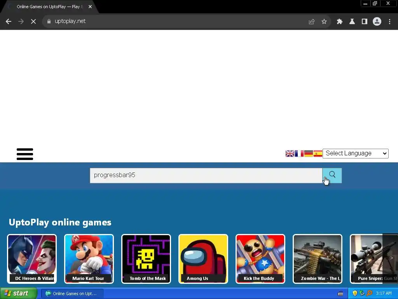Stop page loading with X button

(x=33, y=21)
